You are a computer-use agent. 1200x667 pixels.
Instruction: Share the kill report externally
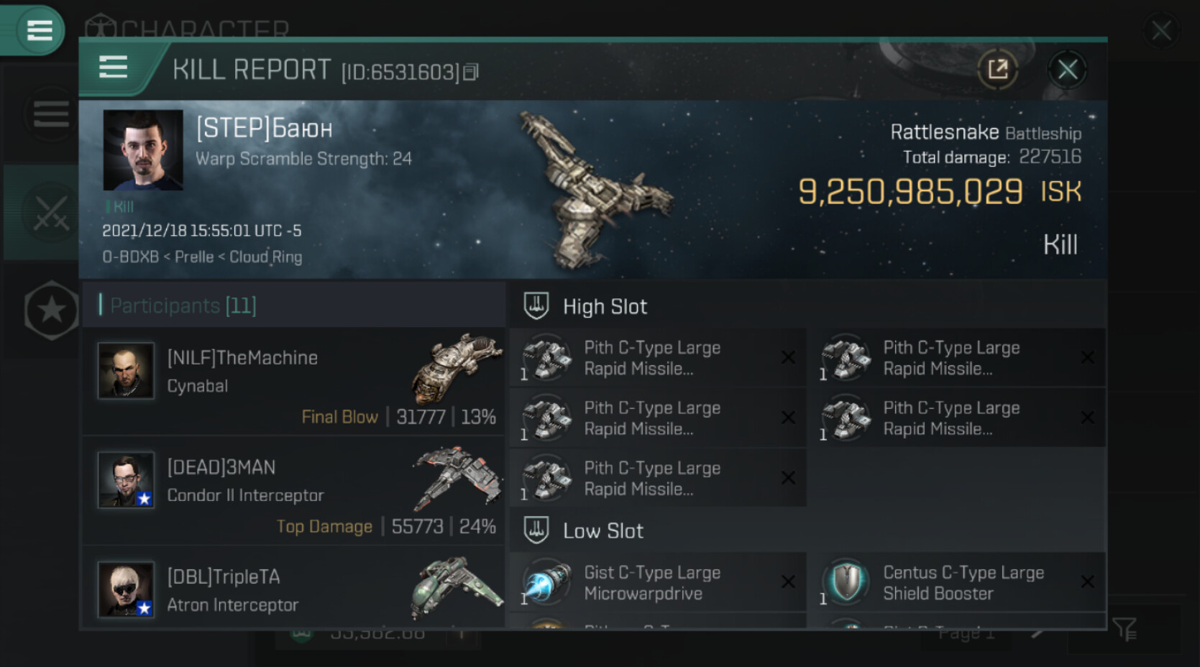point(997,70)
